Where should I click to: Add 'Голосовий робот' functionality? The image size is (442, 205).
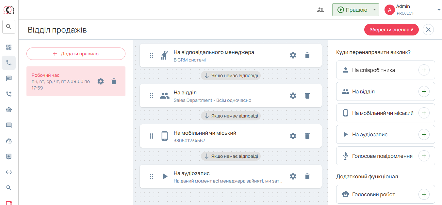coord(424,194)
